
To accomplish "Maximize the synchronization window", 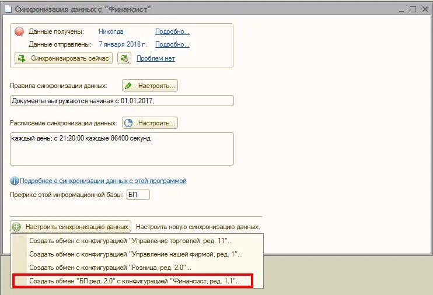I will [413, 9].
